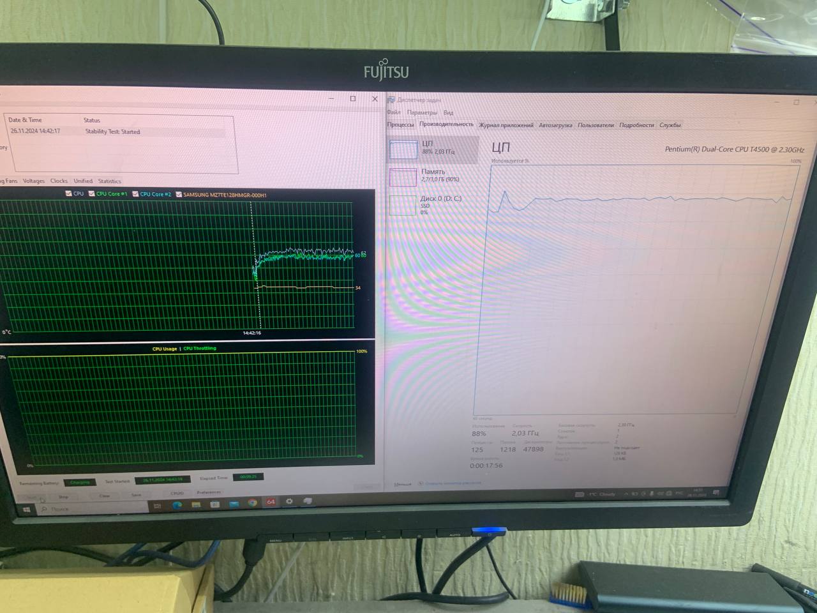Click the CPU Usage graph label
The height and width of the screenshot is (613, 817).
point(165,349)
